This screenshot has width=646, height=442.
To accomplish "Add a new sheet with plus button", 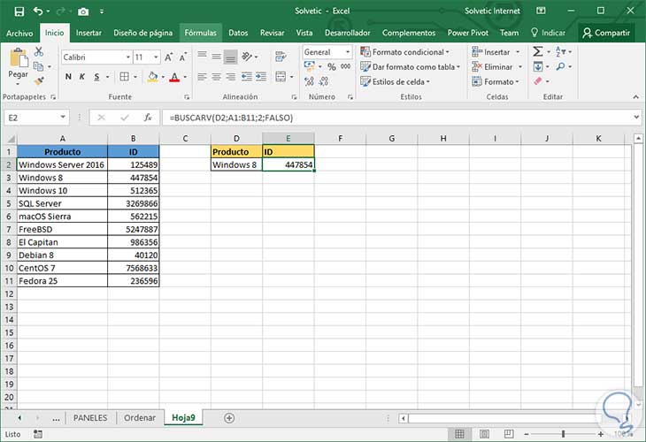I will (229, 418).
